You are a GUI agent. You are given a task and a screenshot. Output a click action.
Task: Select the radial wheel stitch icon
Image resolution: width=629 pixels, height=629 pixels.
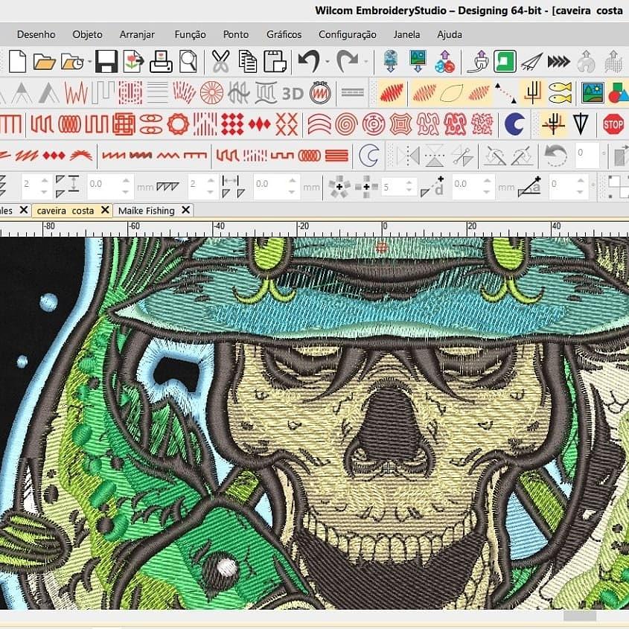212,92
